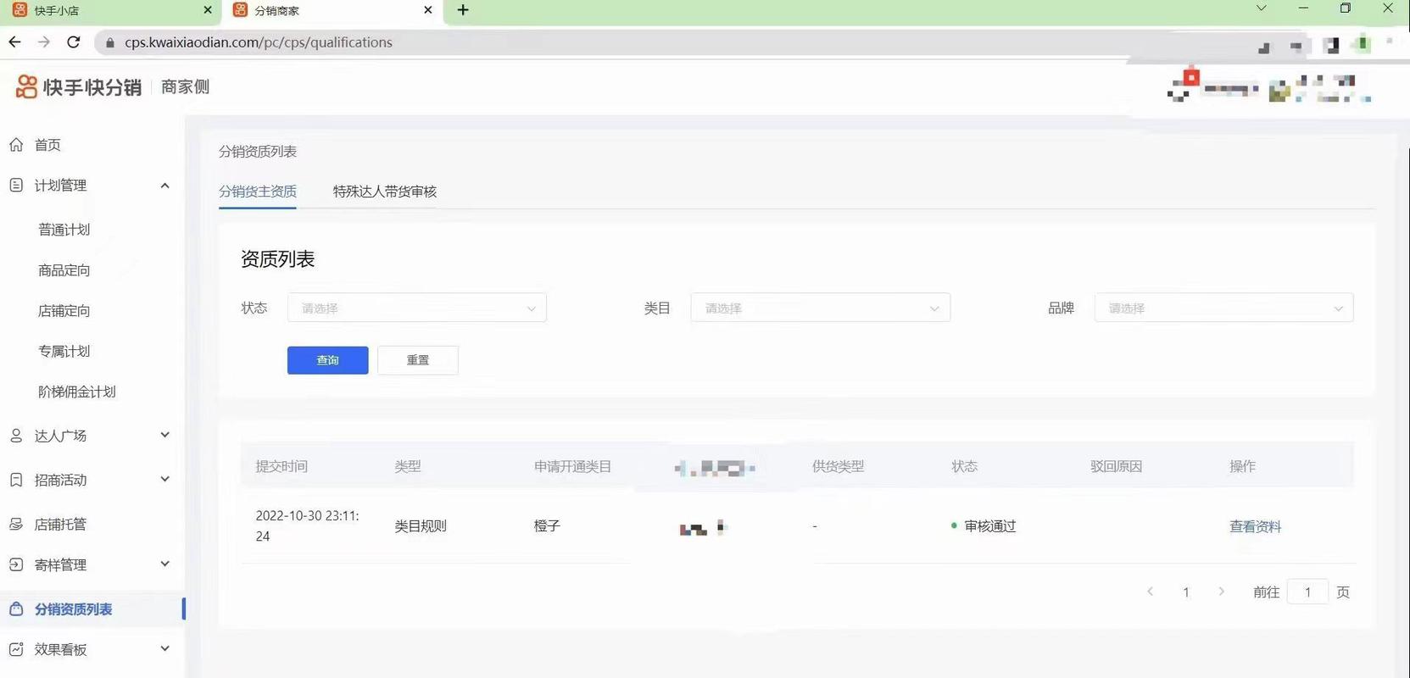Open 查看资料 link for 橙子 row

1255,526
